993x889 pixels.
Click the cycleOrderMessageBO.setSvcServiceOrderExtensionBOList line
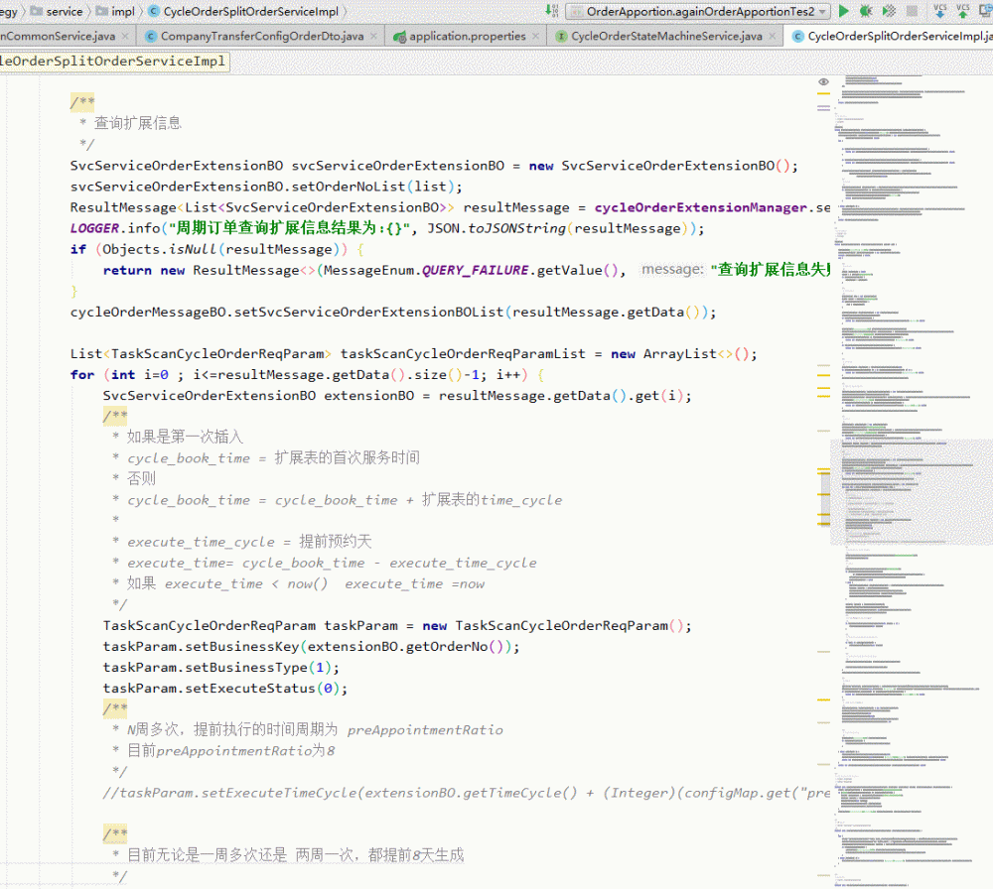coord(393,312)
